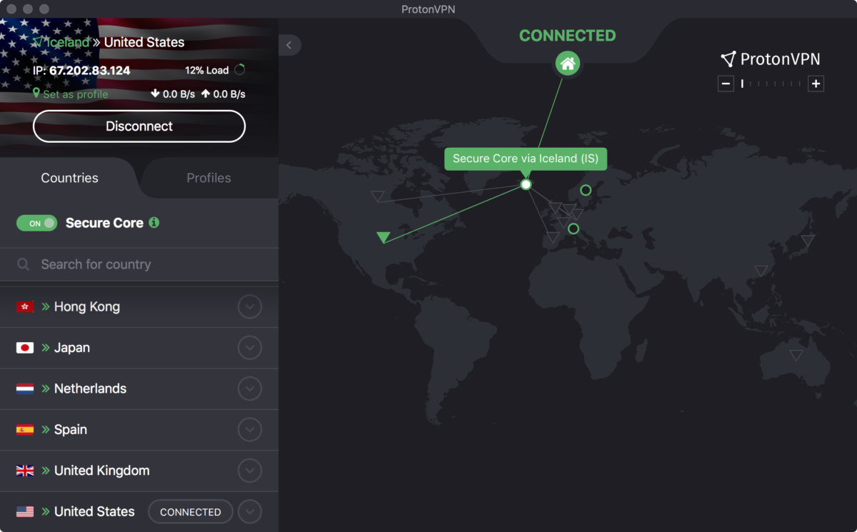
Task: Click the Hong Kong flag icon
Action: tap(25, 307)
